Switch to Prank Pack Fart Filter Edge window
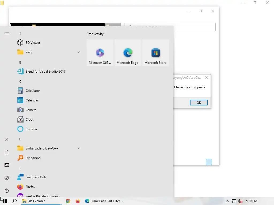274x205 pixels. click(104, 201)
